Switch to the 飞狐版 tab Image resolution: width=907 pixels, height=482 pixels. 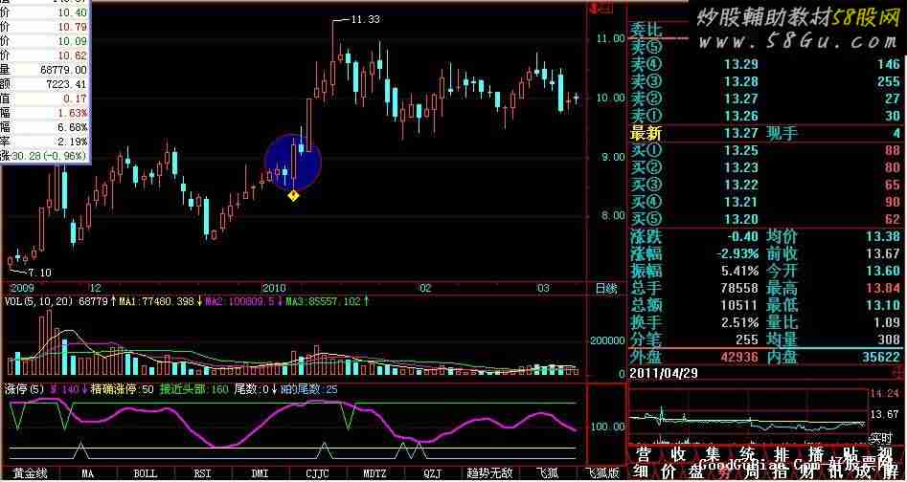pos(602,473)
